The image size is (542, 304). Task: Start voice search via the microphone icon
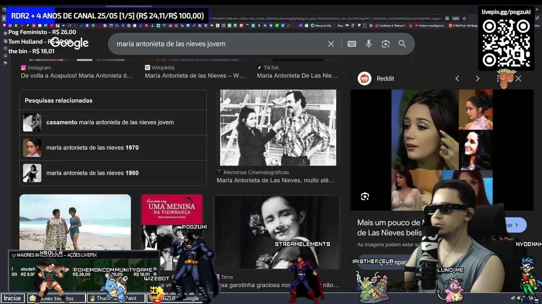(x=369, y=44)
